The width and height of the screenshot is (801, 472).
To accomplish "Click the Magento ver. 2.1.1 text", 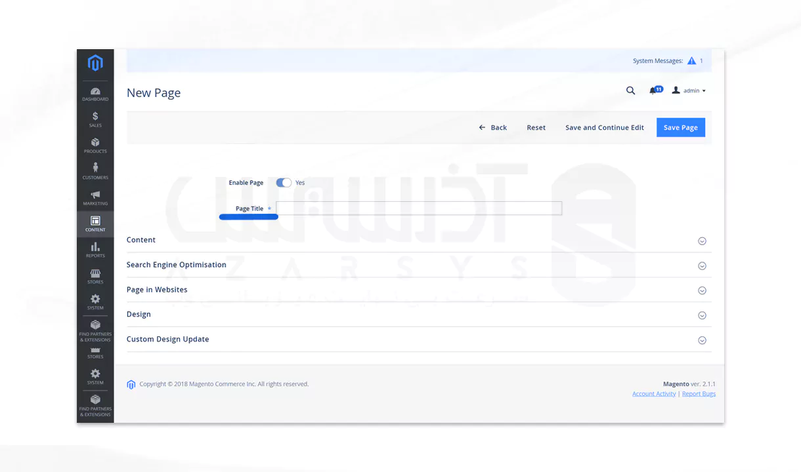I will (x=689, y=384).
